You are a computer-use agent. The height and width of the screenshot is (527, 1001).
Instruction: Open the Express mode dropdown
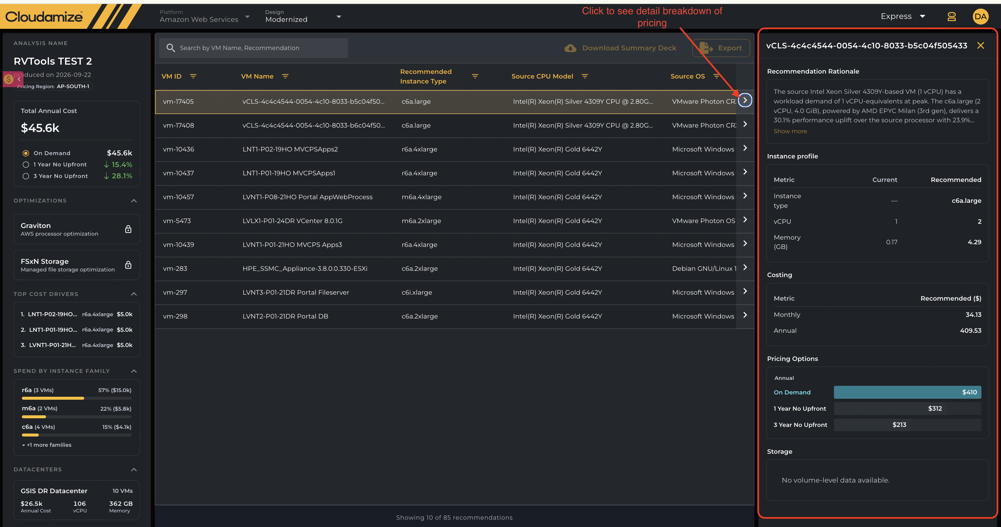(903, 16)
